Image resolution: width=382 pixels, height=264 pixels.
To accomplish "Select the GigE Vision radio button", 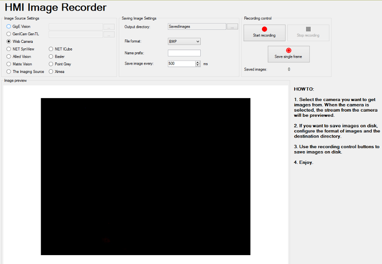I will (9, 27).
